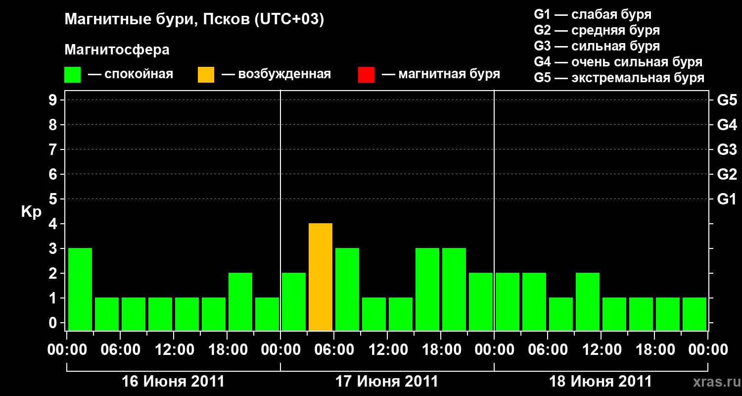Viewport: 742px width, 396px height.
Task: Click the '17 Июня 2011' date label
Action: 387,382
